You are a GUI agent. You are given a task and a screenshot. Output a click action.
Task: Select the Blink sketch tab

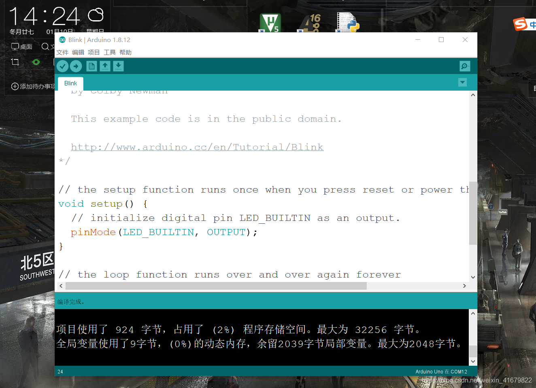70,83
